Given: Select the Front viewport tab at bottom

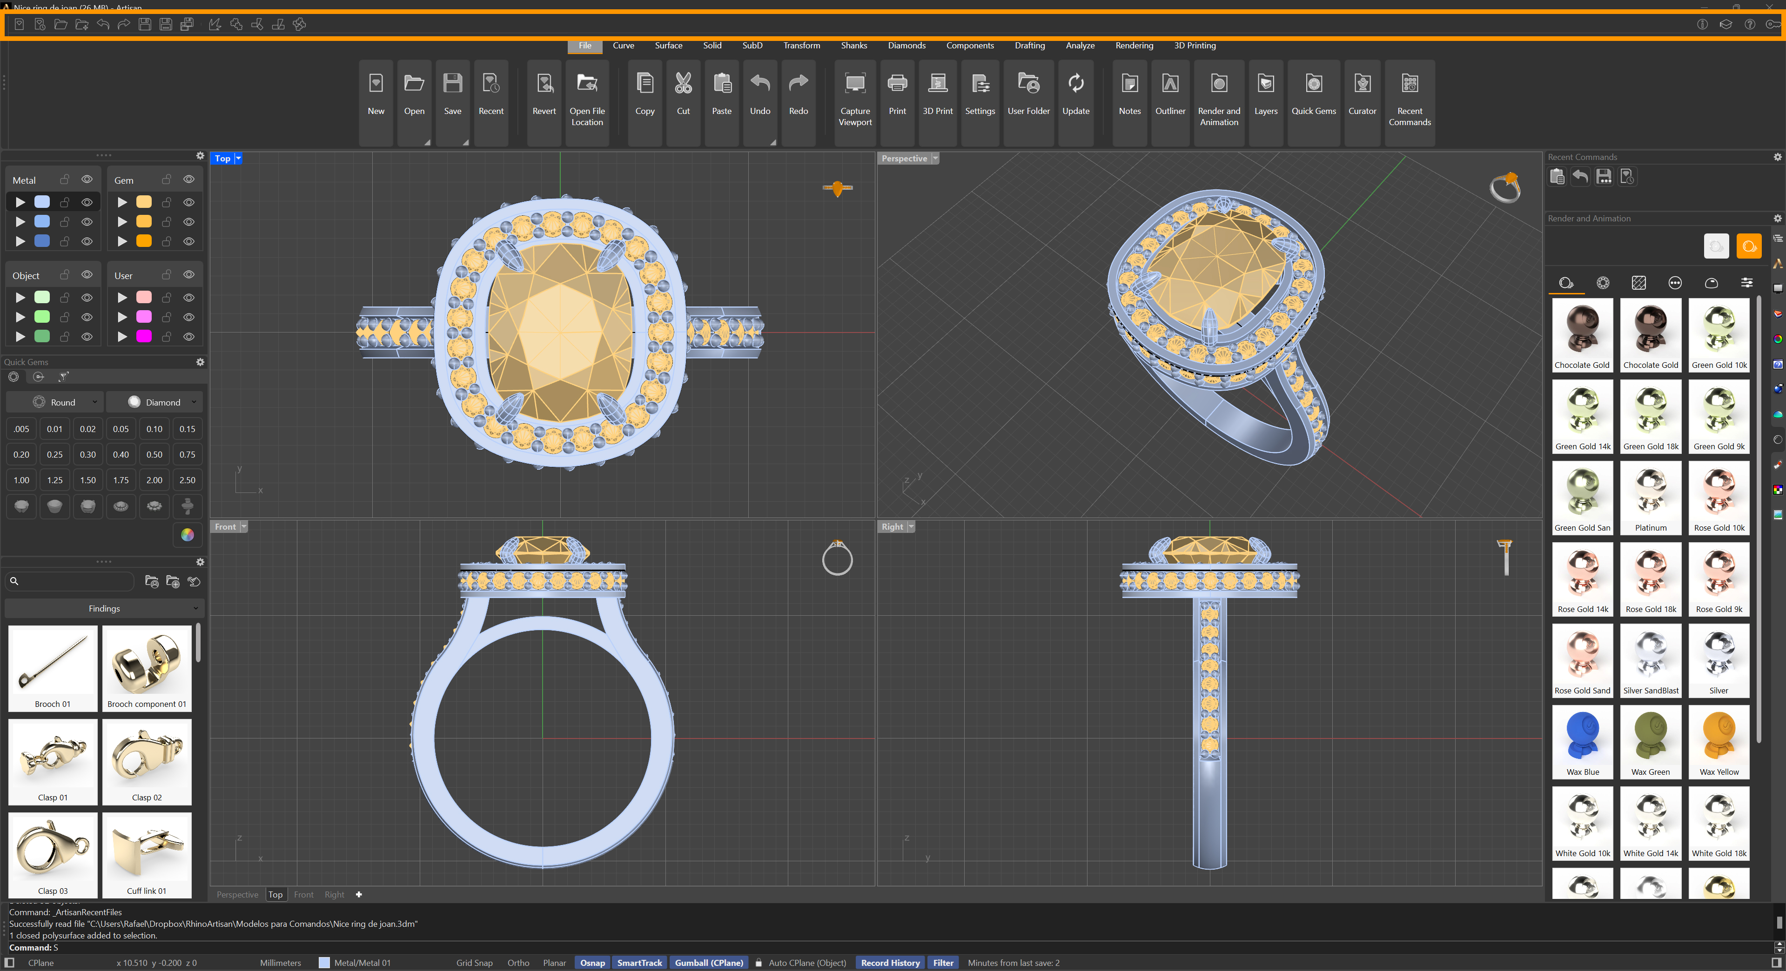Looking at the screenshot, I should click(303, 895).
